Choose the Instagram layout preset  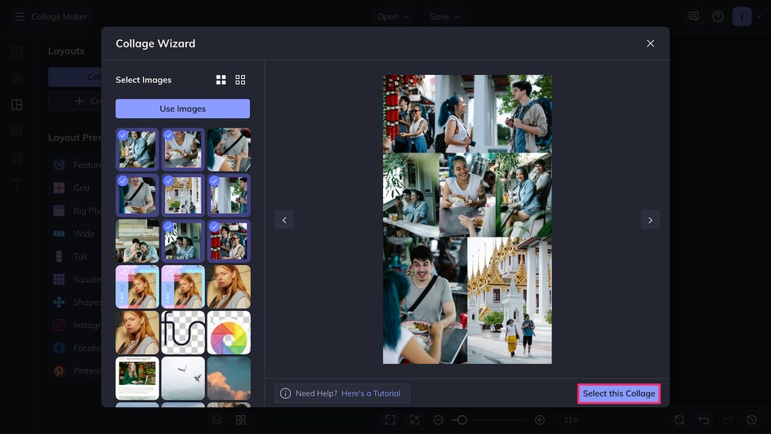click(75, 325)
